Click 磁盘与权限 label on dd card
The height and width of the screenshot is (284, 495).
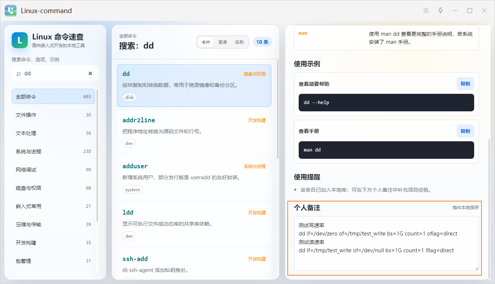[x=255, y=74]
